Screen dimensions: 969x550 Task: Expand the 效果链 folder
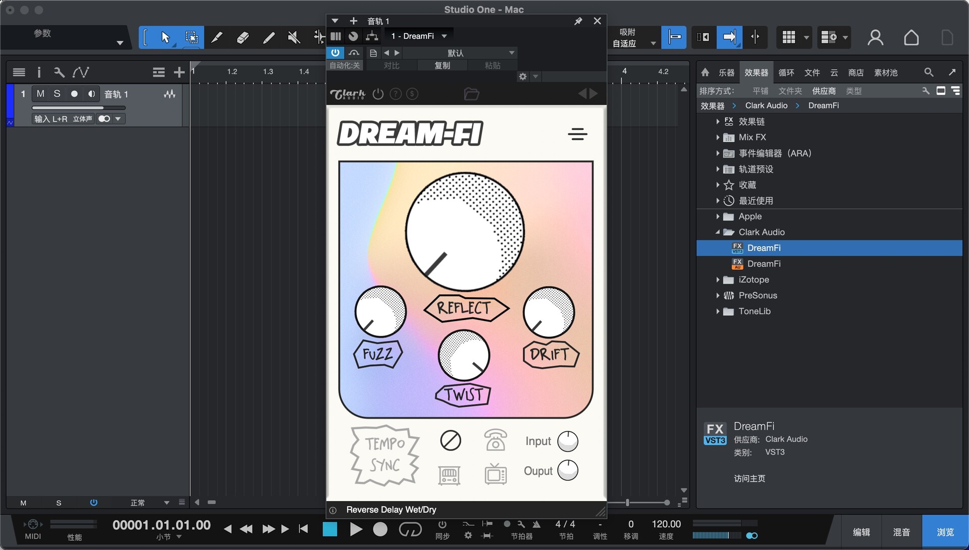point(717,122)
